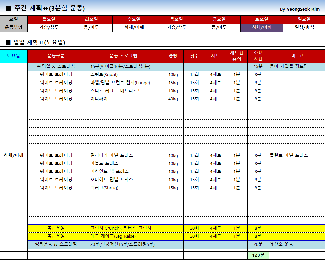Click the 소요 시간 column header
325x261 pixels.
(x=258, y=56)
